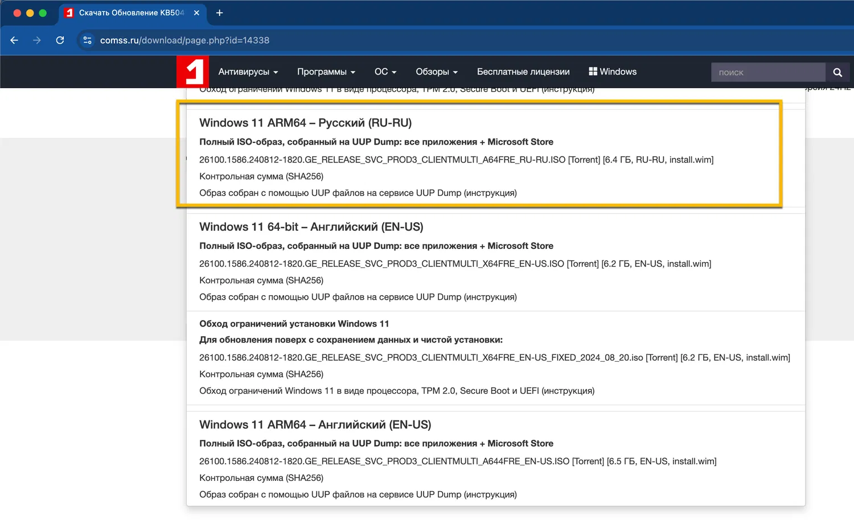Click the поиск search field
This screenshot has width=854, height=531.
(x=768, y=72)
